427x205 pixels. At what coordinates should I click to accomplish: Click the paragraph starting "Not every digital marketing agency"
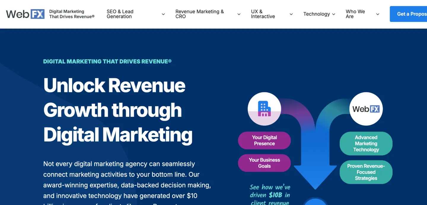(127, 182)
